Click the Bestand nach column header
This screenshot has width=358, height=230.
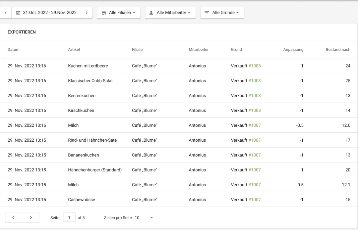point(338,50)
